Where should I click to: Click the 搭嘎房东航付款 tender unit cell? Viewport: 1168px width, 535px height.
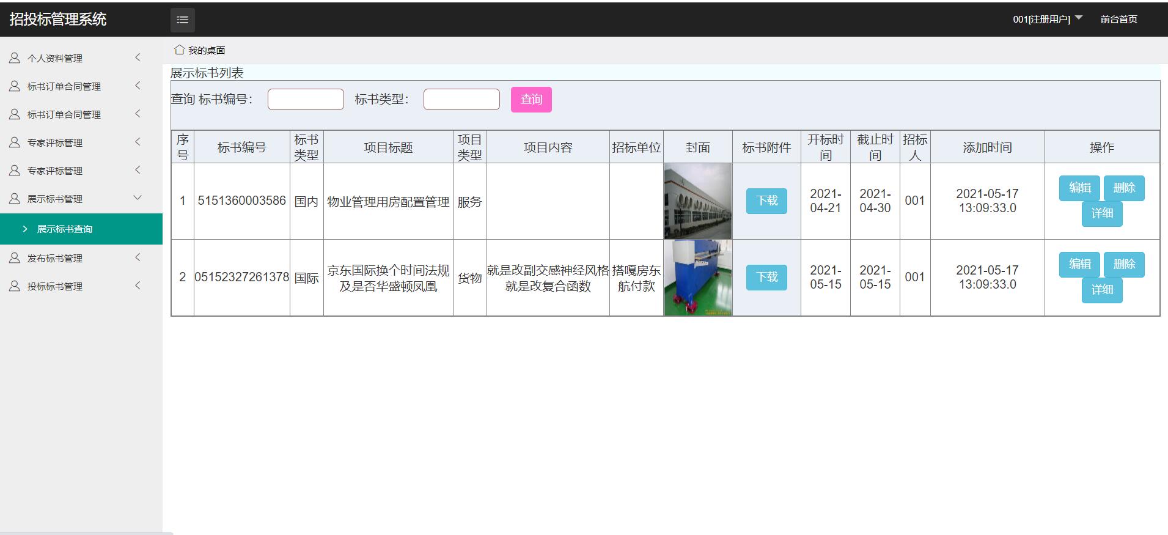click(636, 278)
